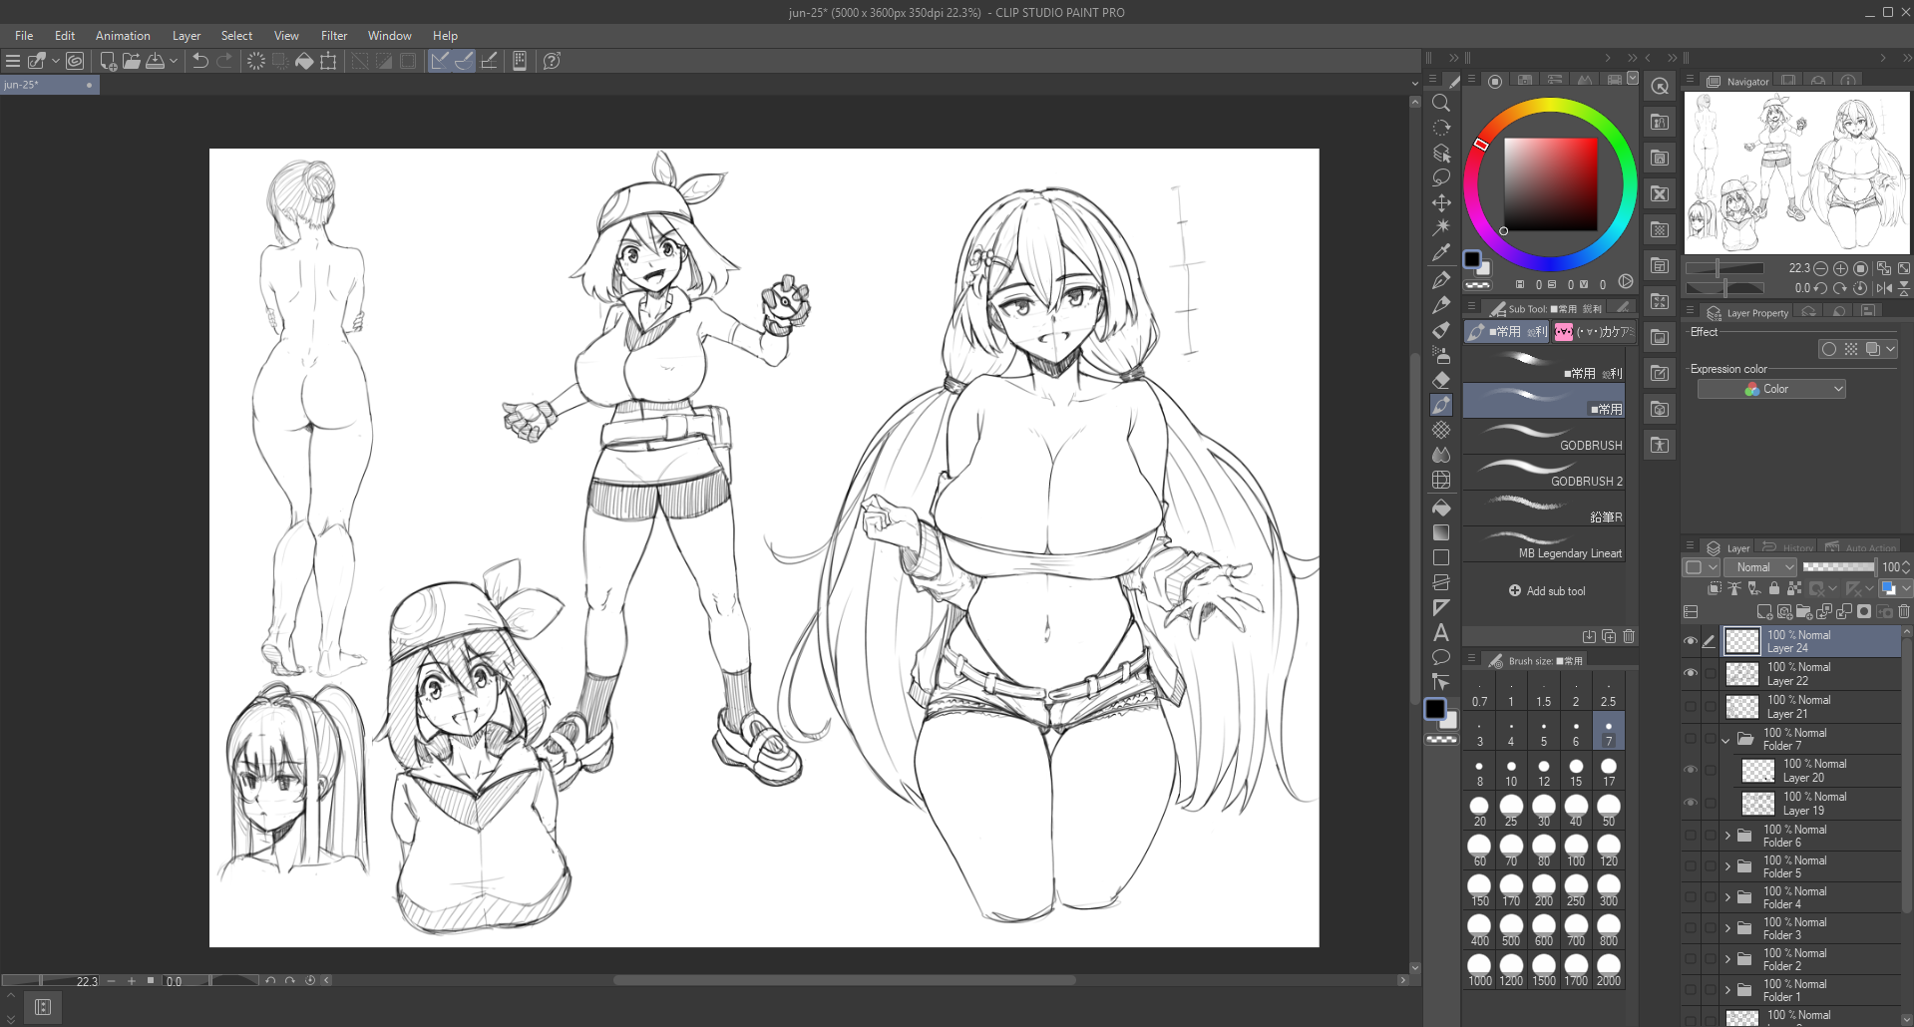Click the New canvas icon

click(x=108, y=61)
